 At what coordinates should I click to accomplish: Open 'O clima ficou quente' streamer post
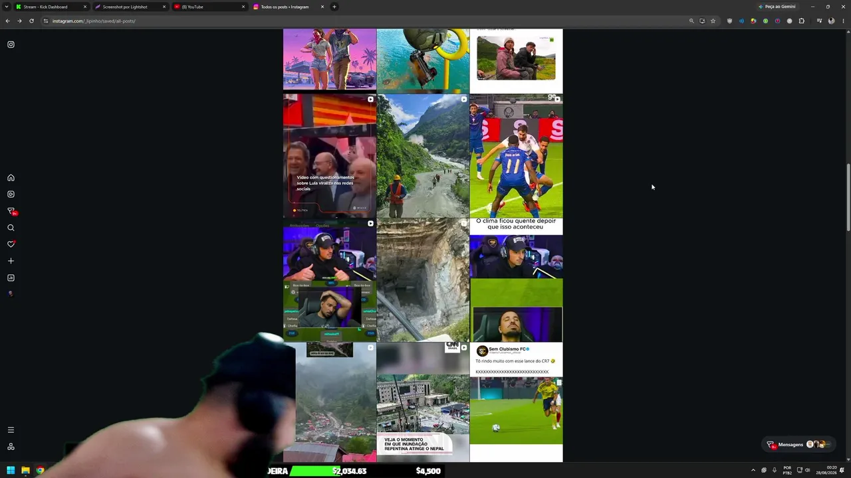click(x=516, y=280)
